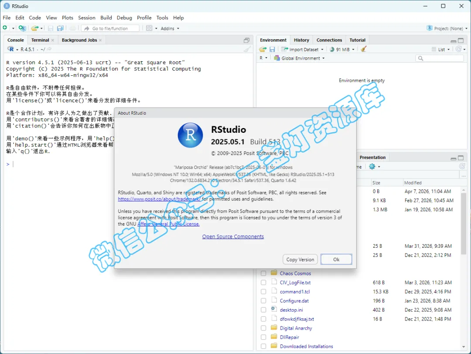Viewport: 471px width, 354px height.
Task: Click the Save All documents icon
Action: [60, 28]
